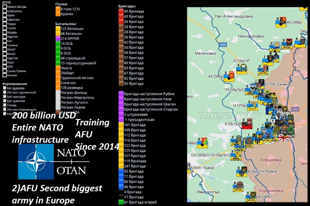Click the 122 ОБТрО 113 ОБрТрО ТРО icon

point(236,155)
